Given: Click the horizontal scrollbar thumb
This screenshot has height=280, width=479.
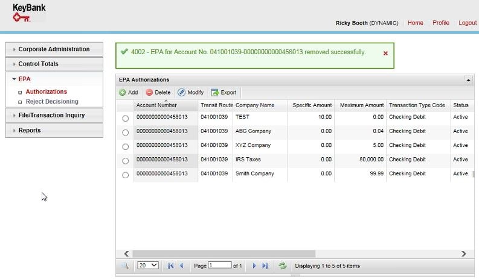Looking at the screenshot, I should click(223, 254).
